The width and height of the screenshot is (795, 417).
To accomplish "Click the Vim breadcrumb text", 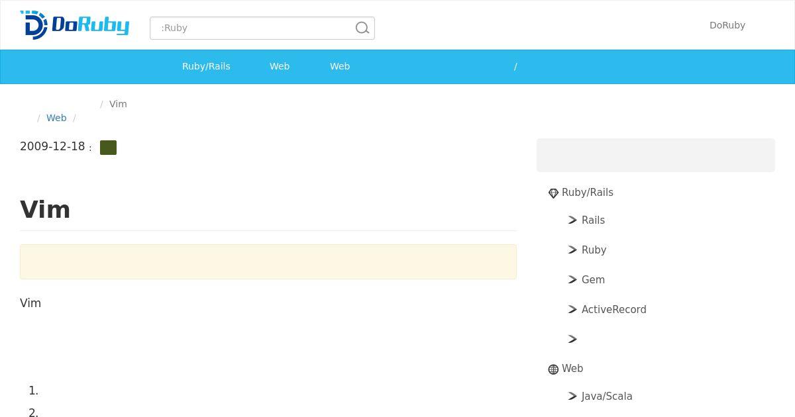I will [x=118, y=104].
